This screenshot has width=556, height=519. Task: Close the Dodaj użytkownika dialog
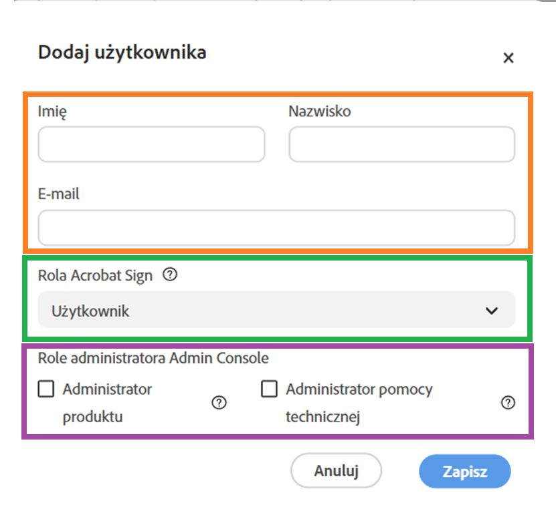pos(508,58)
